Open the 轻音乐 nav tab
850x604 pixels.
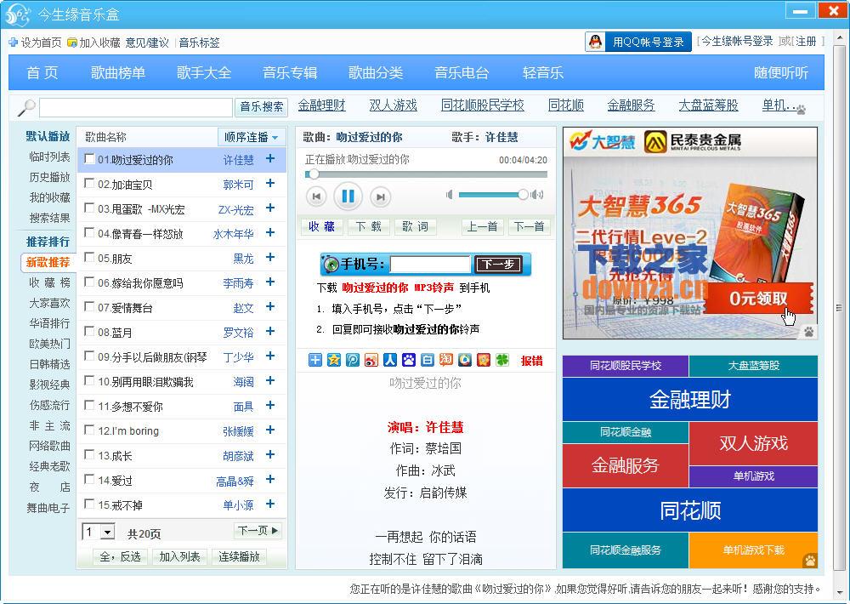pyautogui.click(x=543, y=72)
